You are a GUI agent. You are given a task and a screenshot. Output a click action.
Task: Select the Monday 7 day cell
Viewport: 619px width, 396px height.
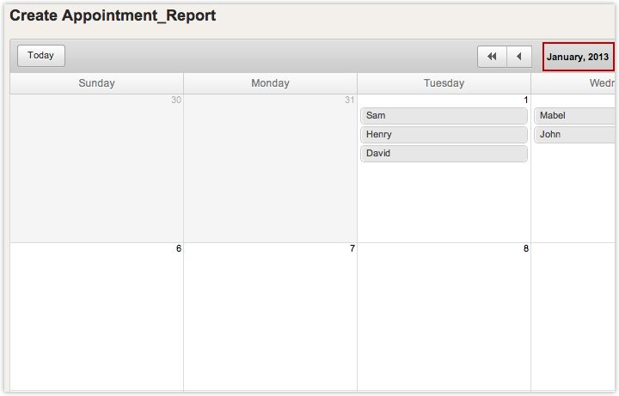click(270, 318)
